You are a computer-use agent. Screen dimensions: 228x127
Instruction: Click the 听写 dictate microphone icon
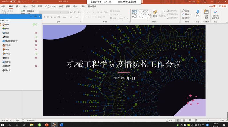(197, 12)
